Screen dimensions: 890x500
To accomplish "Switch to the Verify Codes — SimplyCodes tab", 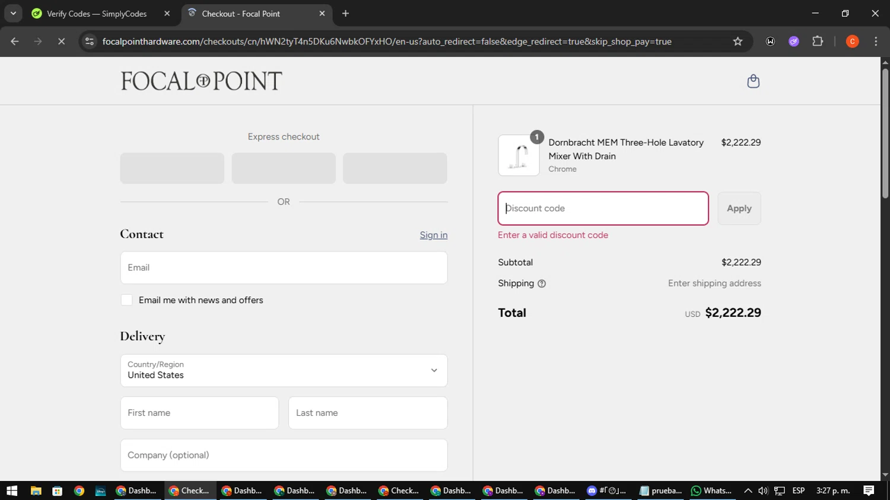I will click(x=97, y=14).
